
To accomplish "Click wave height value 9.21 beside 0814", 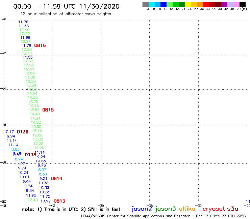I will (43, 179).
